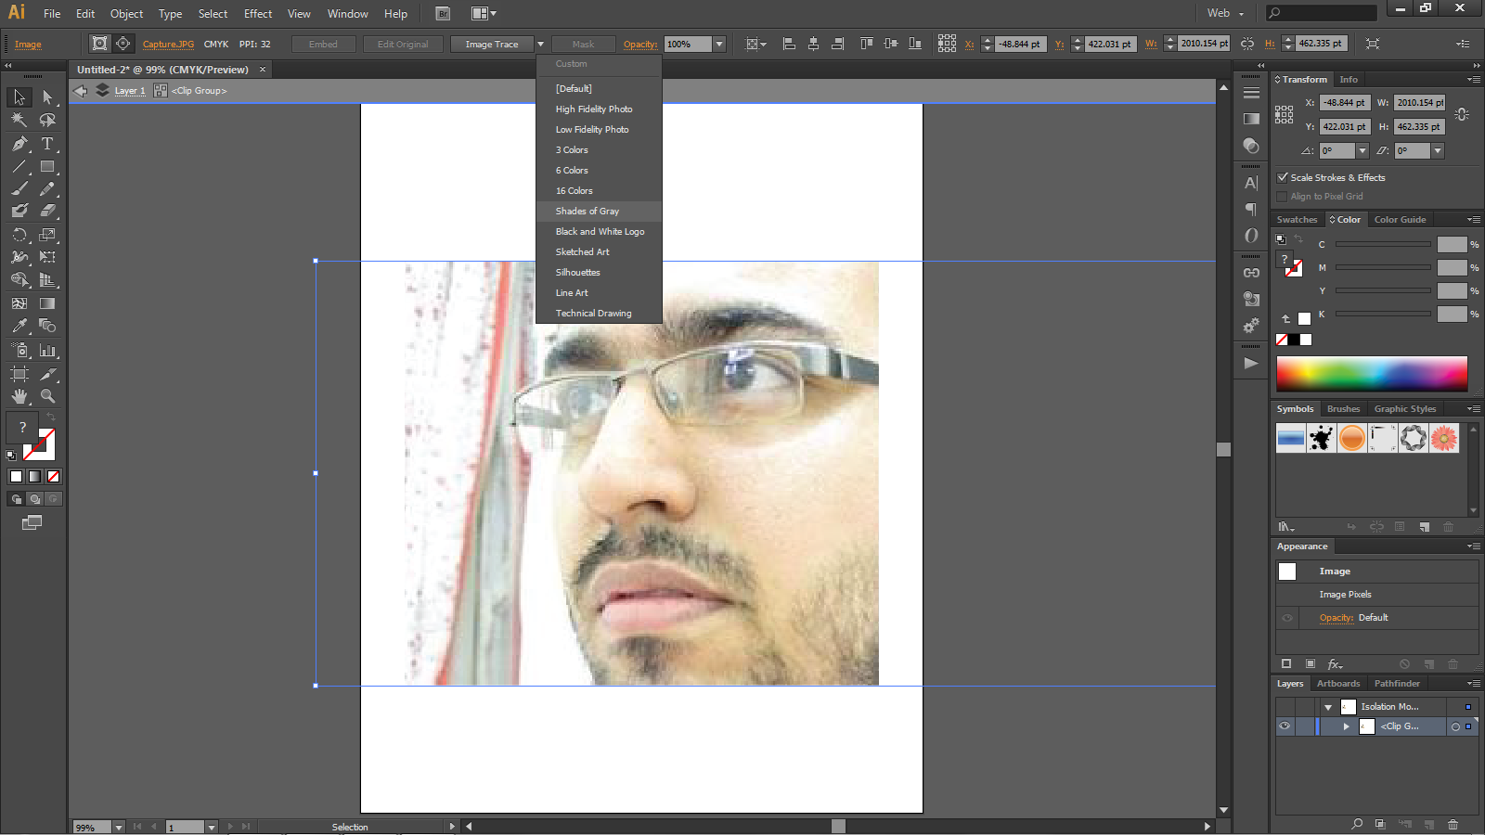
Task: Open the Opacity percentage dropdown
Action: click(x=719, y=45)
